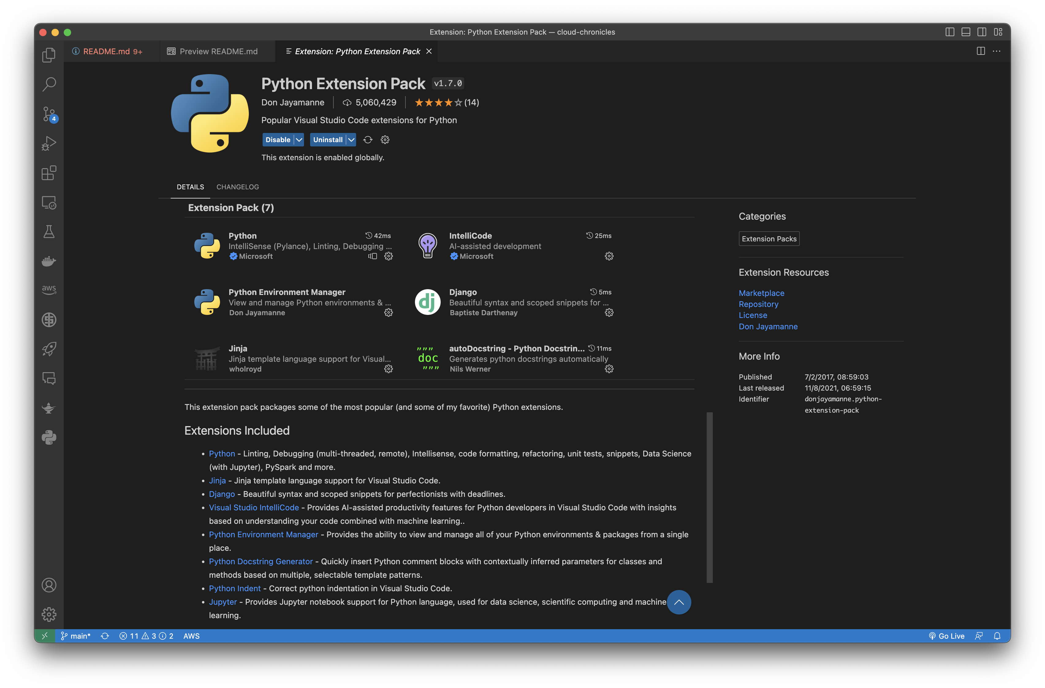This screenshot has width=1045, height=688.
Task: Open manage gear for Python Environment Manager
Action: click(x=389, y=312)
